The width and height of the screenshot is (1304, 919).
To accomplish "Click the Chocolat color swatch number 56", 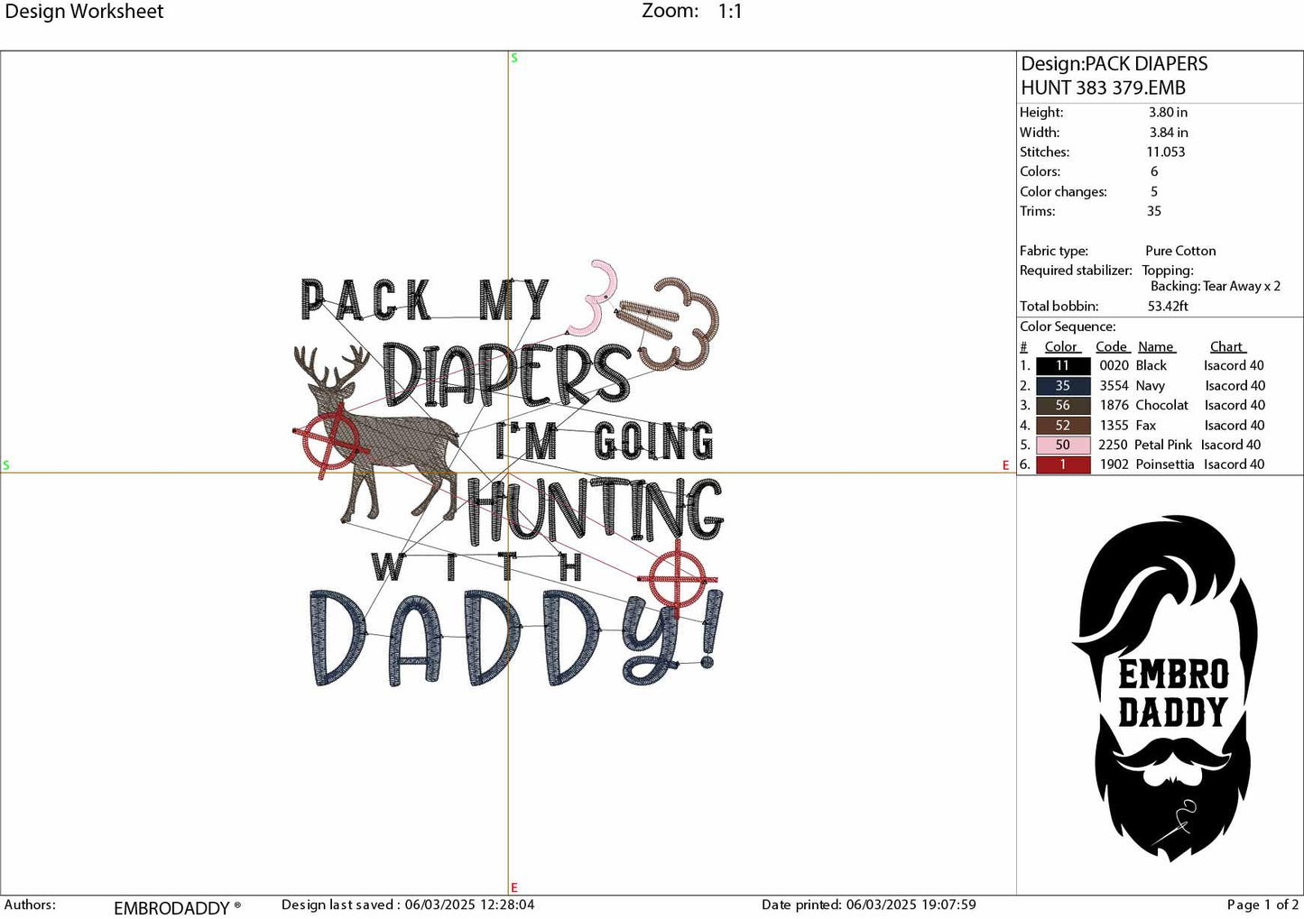I will [1063, 406].
